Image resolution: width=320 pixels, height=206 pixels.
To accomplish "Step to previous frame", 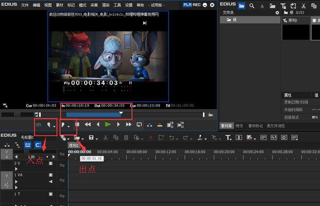I will 98,124.
